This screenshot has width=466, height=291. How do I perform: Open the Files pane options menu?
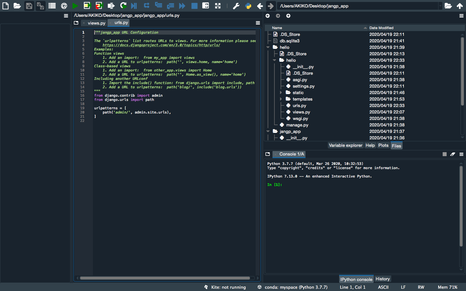pos(461,16)
